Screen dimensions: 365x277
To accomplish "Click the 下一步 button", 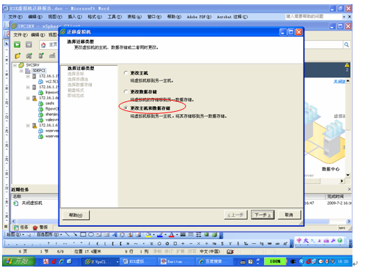I will pos(263,215).
